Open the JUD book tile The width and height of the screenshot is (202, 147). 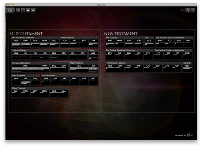point(177,68)
